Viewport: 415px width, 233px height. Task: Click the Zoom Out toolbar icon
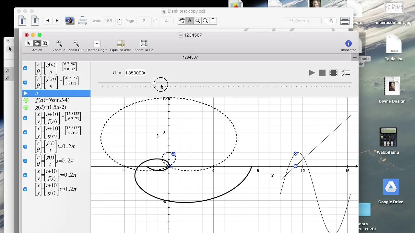coord(76,43)
